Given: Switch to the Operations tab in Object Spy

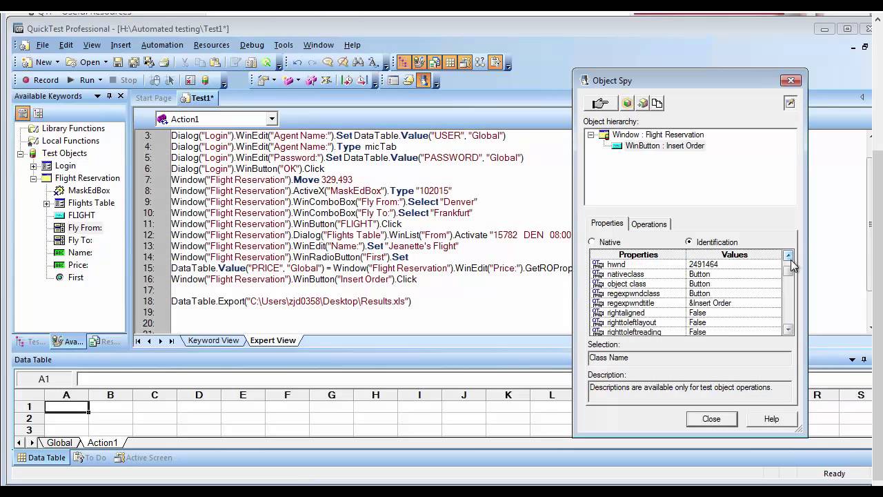Looking at the screenshot, I should [x=649, y=224].
